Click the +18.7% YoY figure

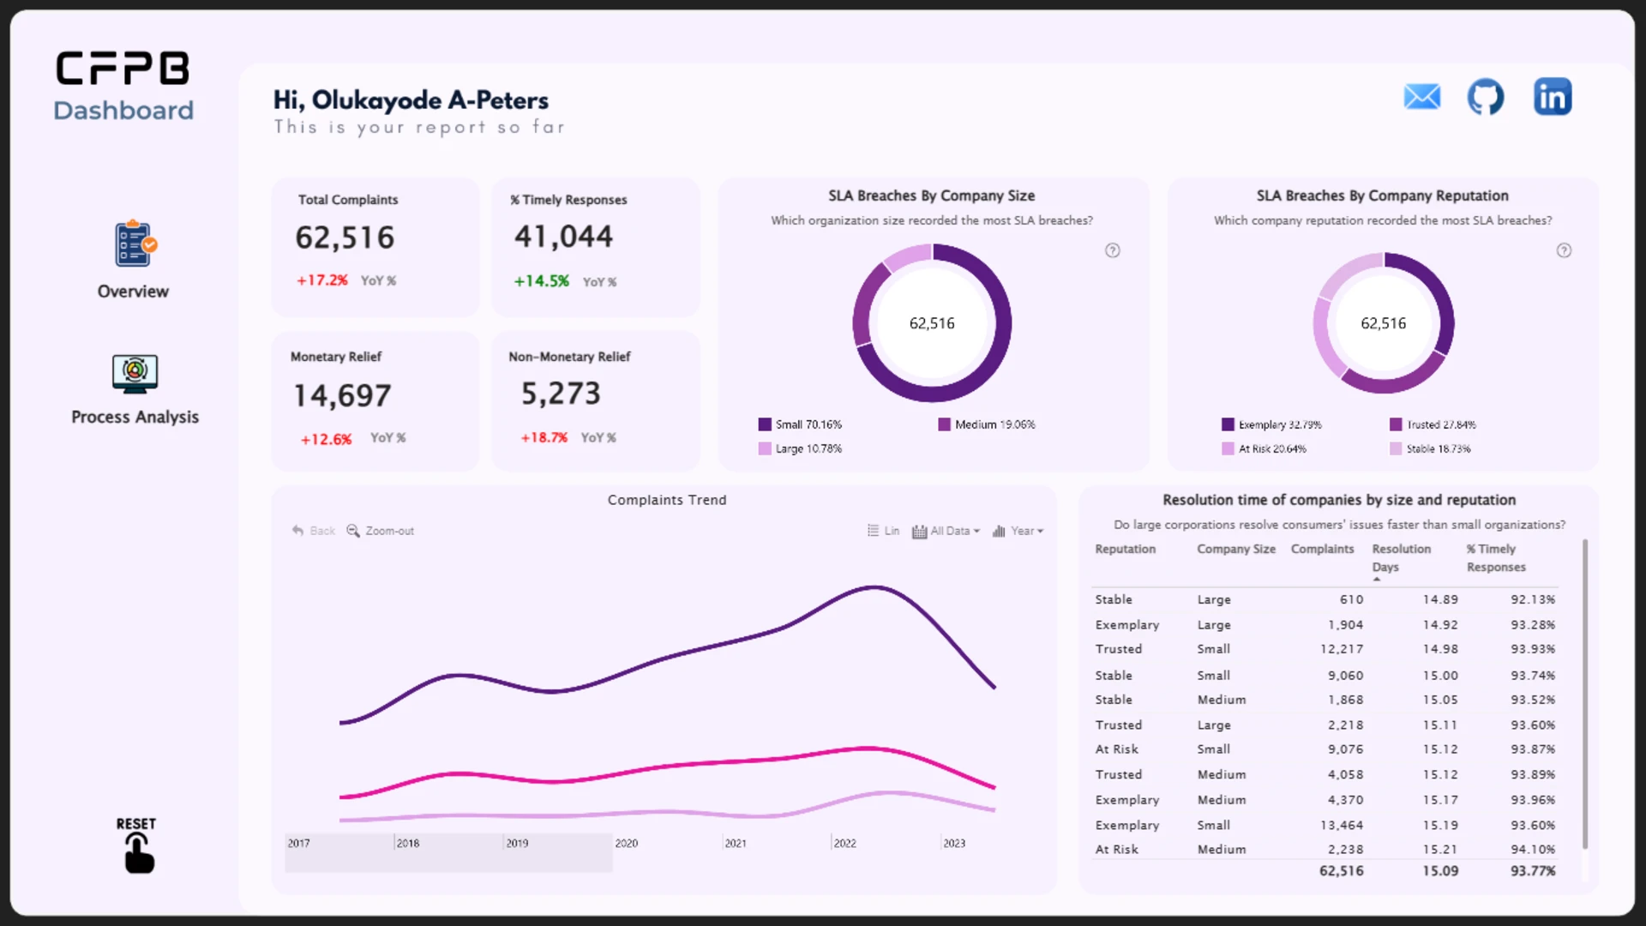click(544, 437)
